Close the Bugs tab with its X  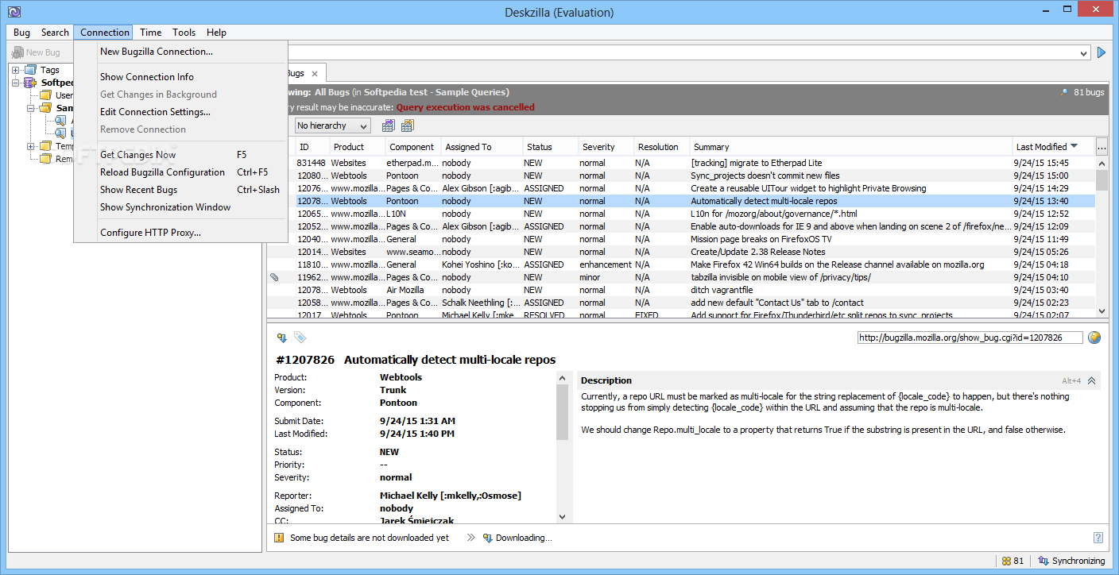tap(314, 73)
